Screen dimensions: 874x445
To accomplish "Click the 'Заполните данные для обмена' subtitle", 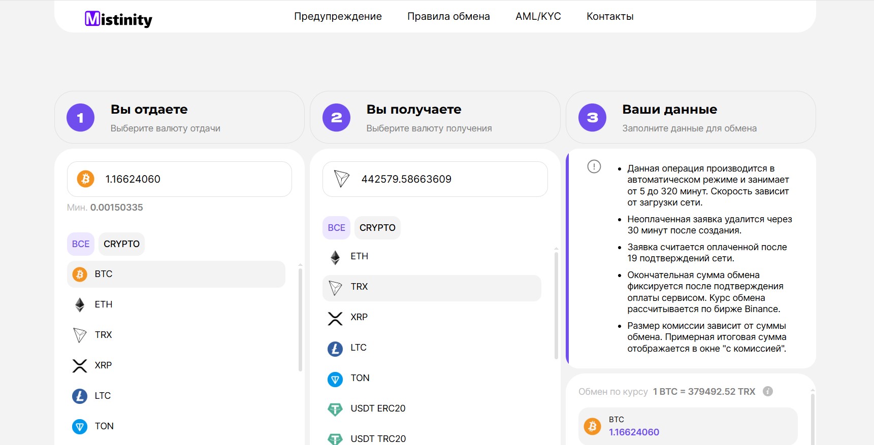I will (690, 128).
